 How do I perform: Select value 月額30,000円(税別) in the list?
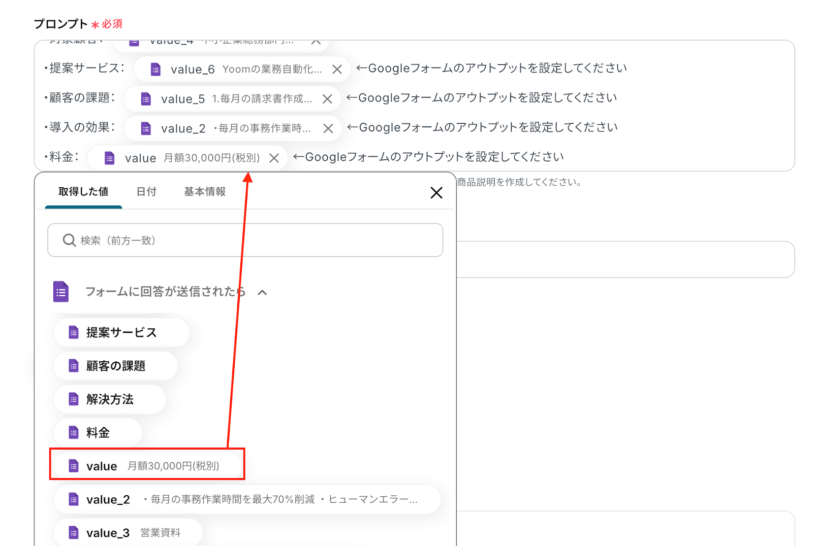coord(147,466)
